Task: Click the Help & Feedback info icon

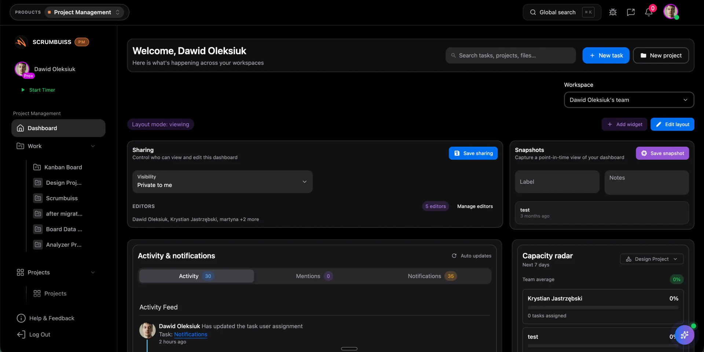Action: (21, 318)
